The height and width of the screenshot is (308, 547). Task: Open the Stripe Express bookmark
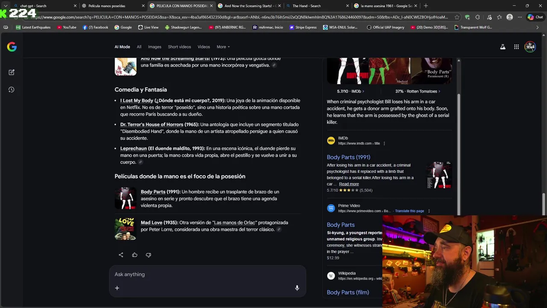pyautogui.click(x=303, y=27)
